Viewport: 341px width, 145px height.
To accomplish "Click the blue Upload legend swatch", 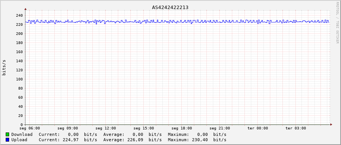I will pos(7,140).
